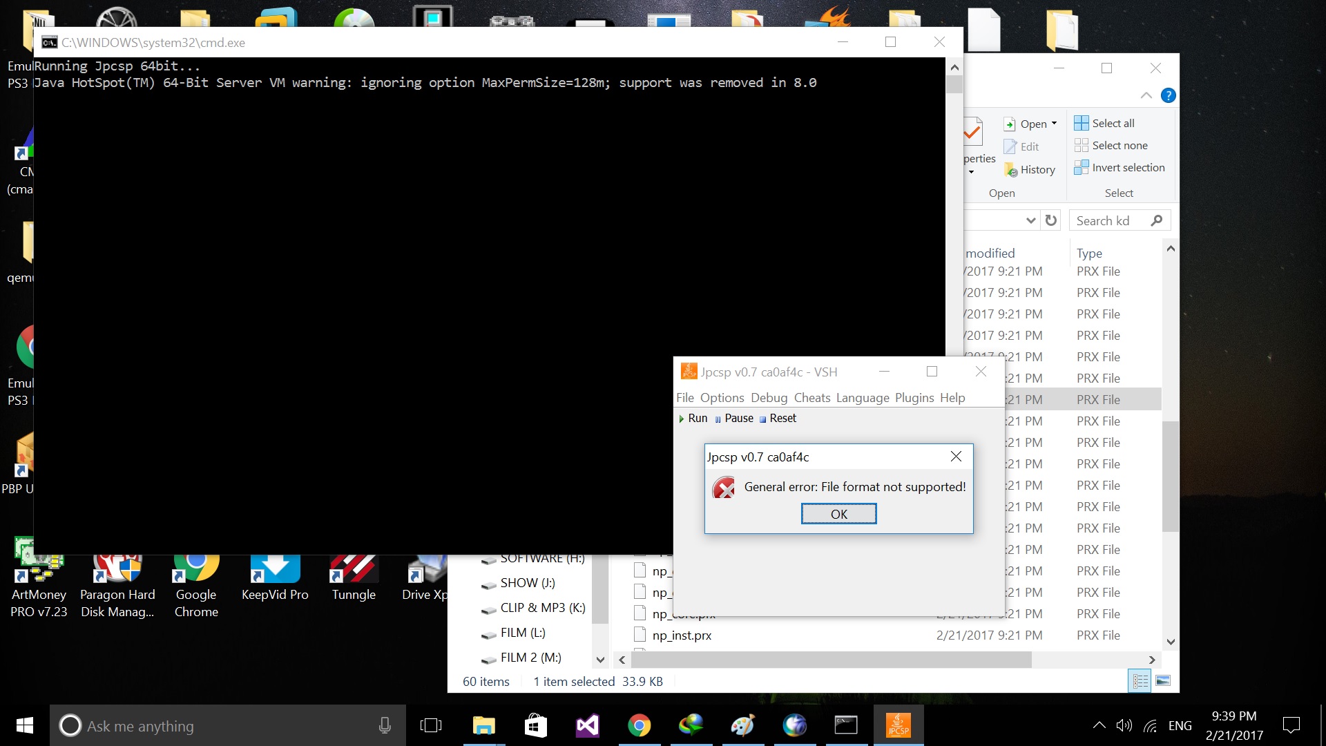Click the History button in ribbon

(1029, 169)
